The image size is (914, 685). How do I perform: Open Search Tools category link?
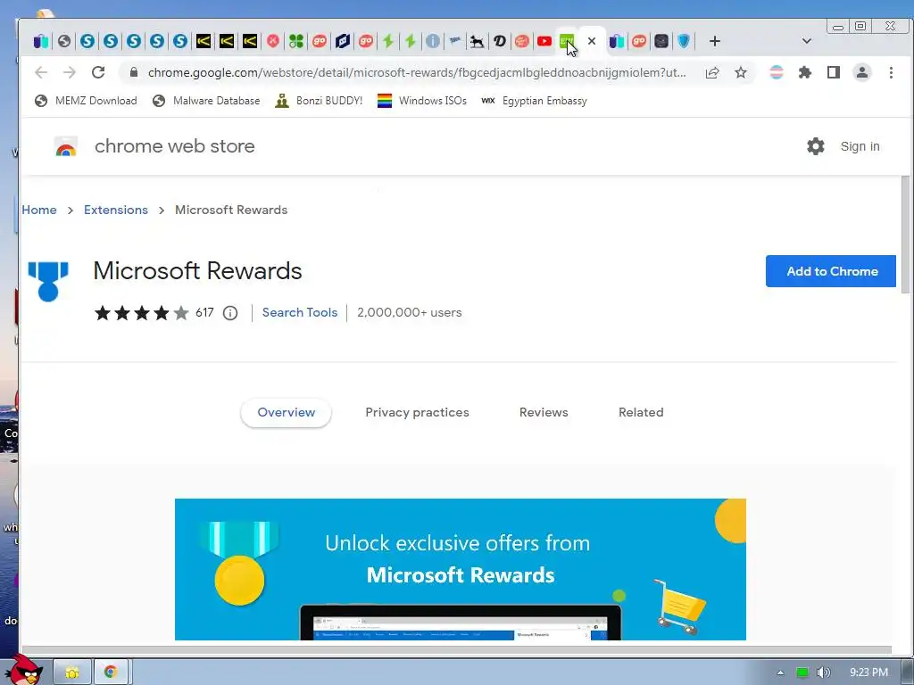pos(300,312)
